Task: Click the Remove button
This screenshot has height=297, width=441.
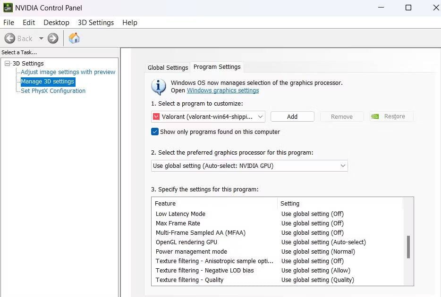Action: [341, 116]
